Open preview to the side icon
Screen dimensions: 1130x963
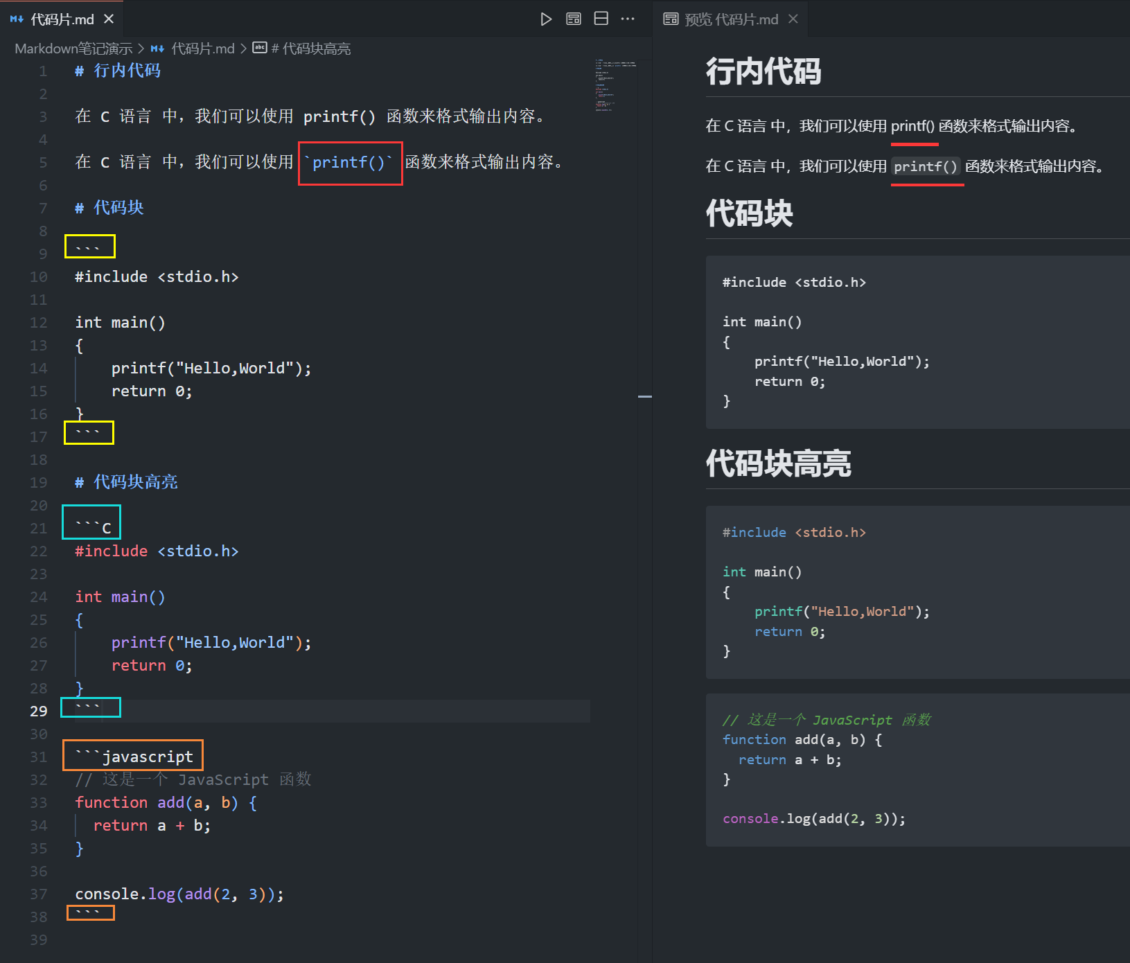[x=574, y=19]
